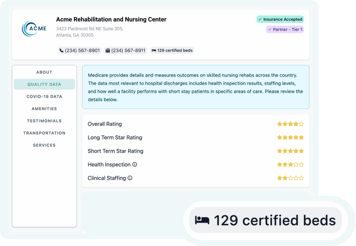Click the Insurance Accepted checkmark badge
The image size is (356, 246).
(280, 19)
